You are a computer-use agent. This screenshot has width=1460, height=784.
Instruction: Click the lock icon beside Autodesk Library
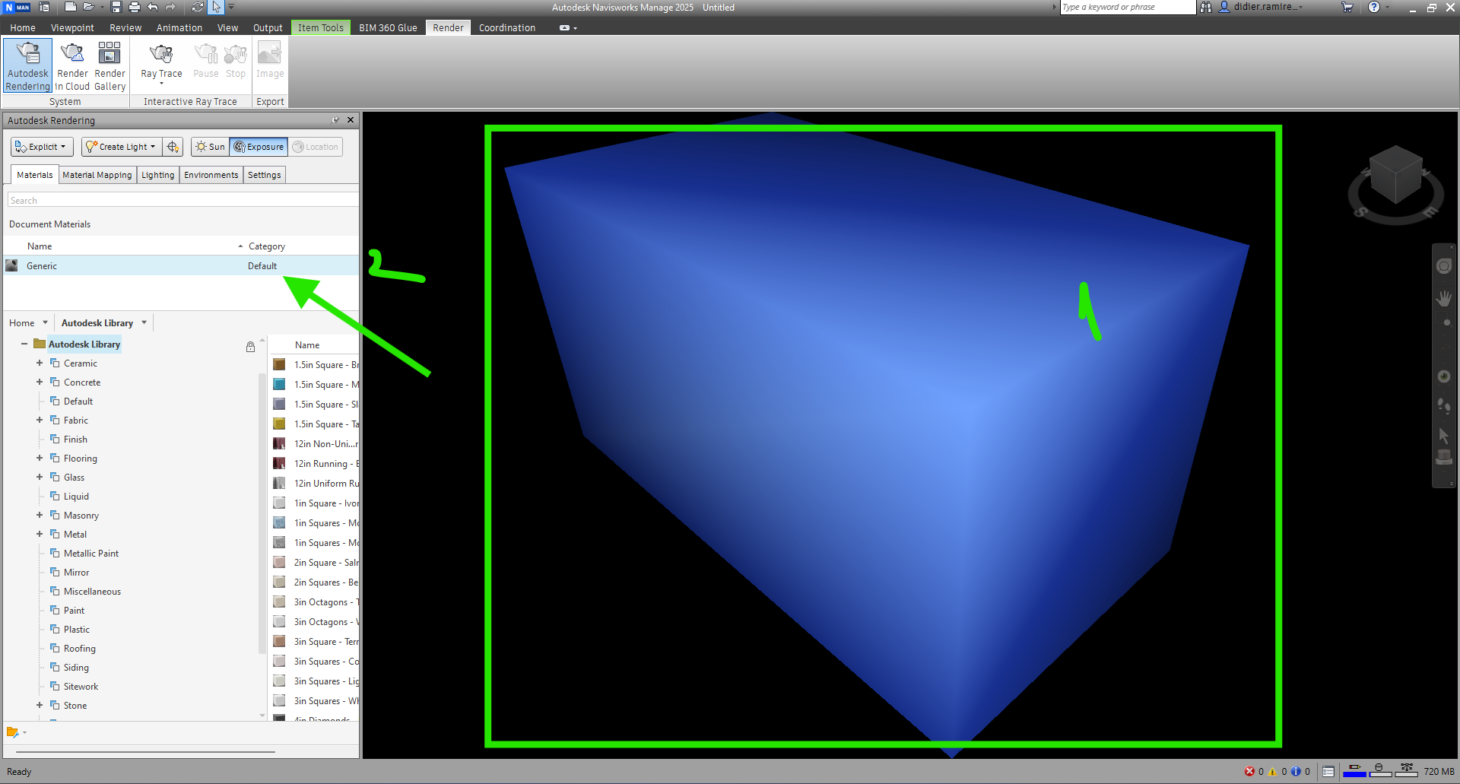[250, 347]
